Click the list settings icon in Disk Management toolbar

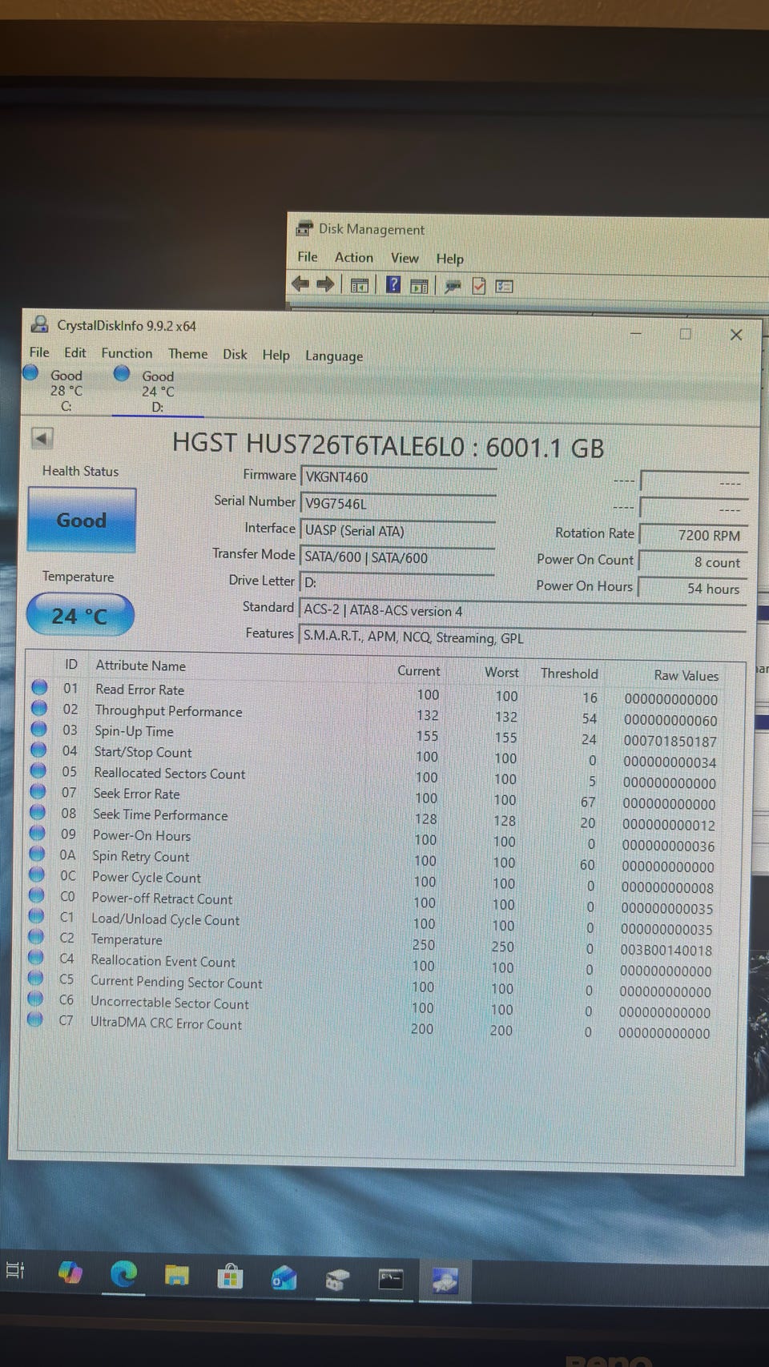pos(504,286)
